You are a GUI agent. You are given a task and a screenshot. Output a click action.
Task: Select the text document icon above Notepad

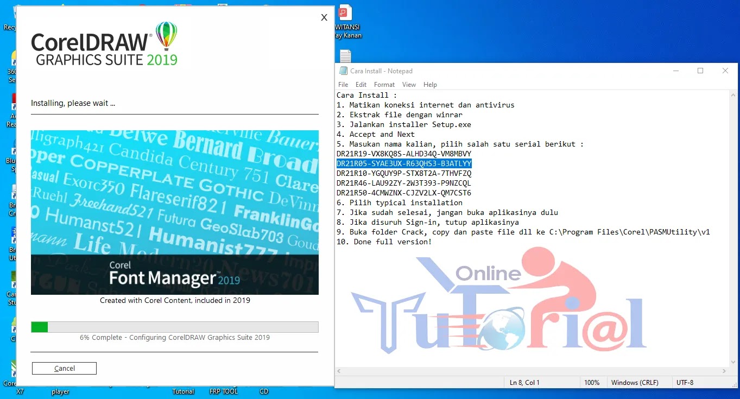click(x=345, y=55)
